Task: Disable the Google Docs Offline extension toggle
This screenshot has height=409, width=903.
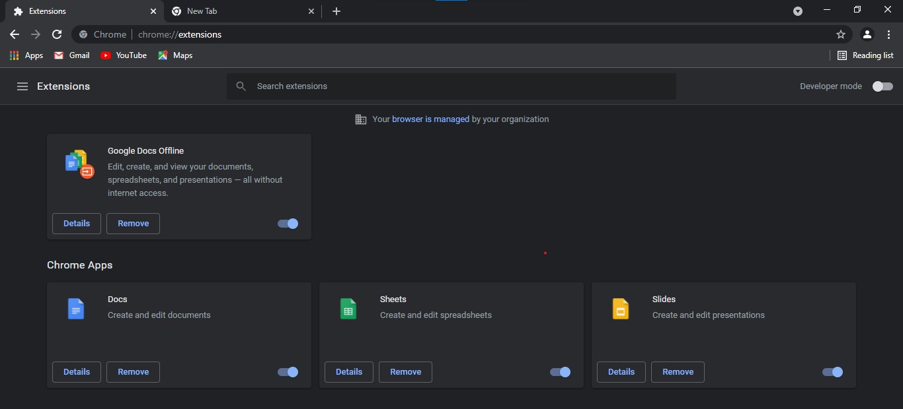Action: pyautogui.click(x=288, y=224)
